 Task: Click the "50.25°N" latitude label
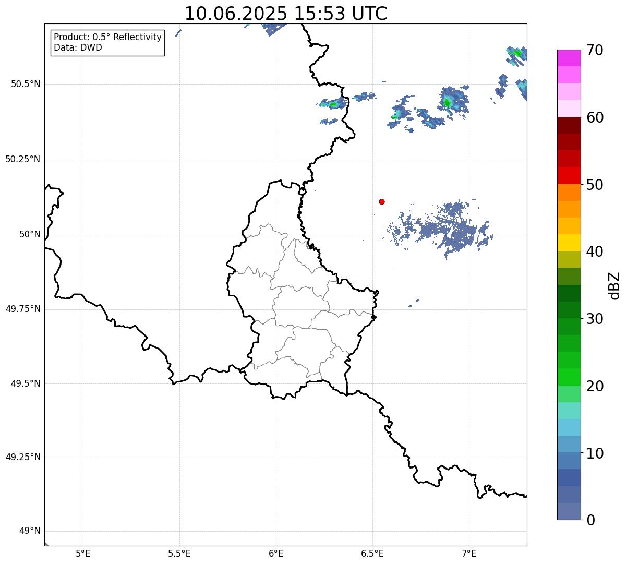pos(23,159)
